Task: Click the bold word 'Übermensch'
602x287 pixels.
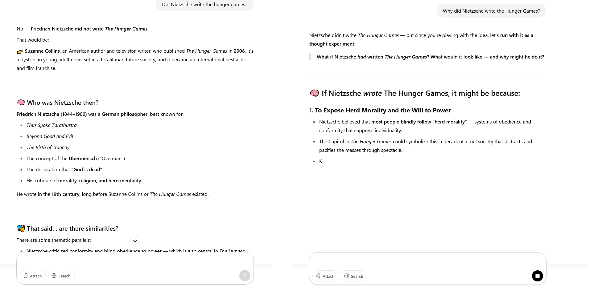Action: click(x=83, y=158)
